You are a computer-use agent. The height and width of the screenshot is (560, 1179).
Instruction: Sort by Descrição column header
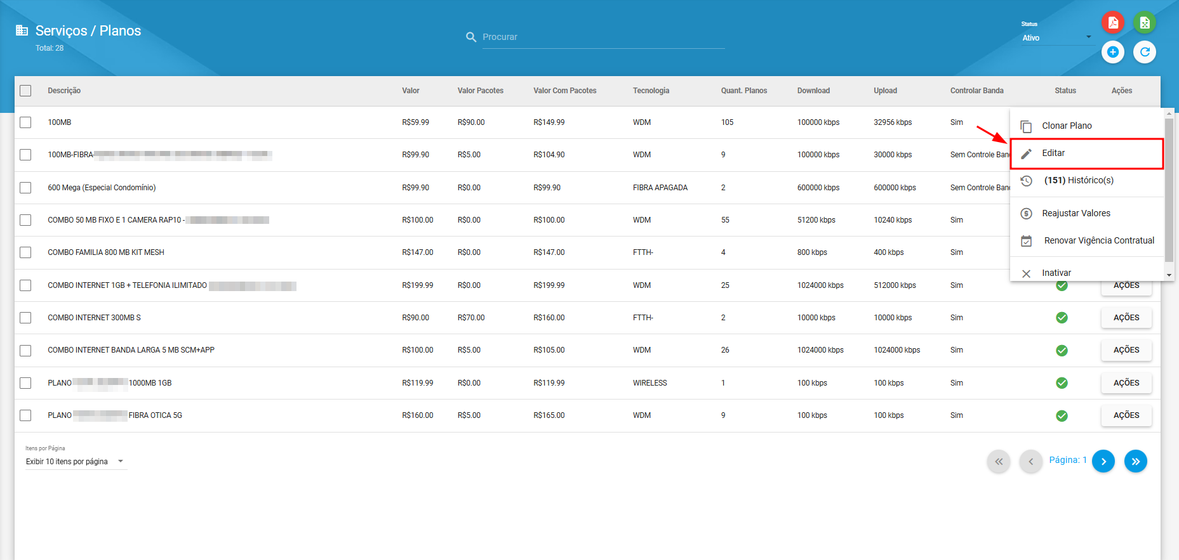[x=64, y=91]
